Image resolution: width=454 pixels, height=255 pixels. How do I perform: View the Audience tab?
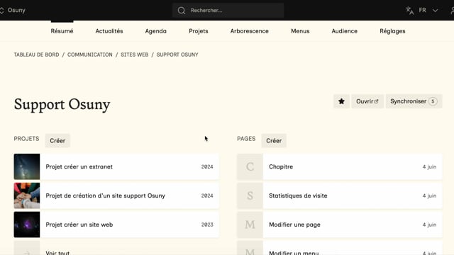344,31
